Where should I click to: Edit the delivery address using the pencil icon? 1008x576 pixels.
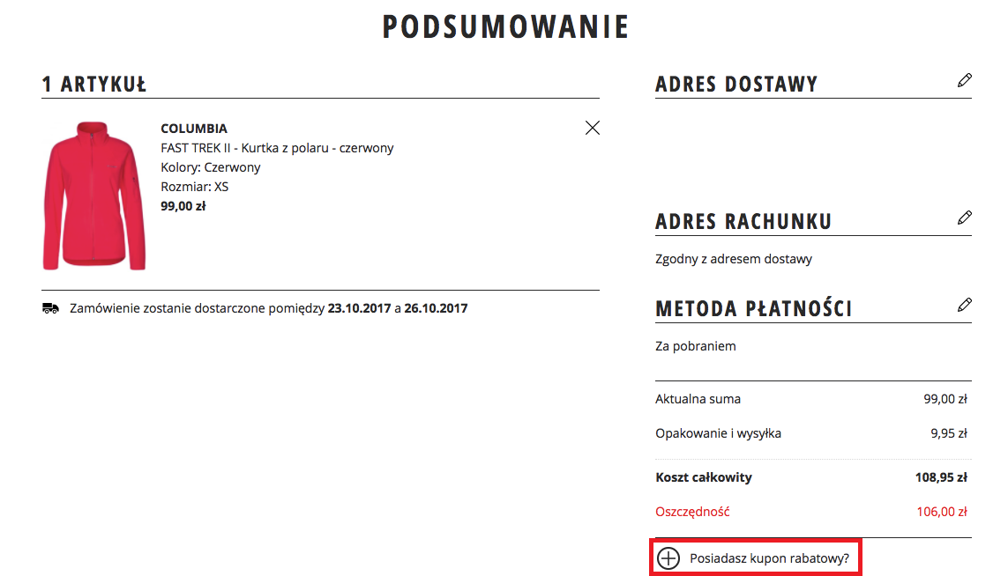[966, 80]
